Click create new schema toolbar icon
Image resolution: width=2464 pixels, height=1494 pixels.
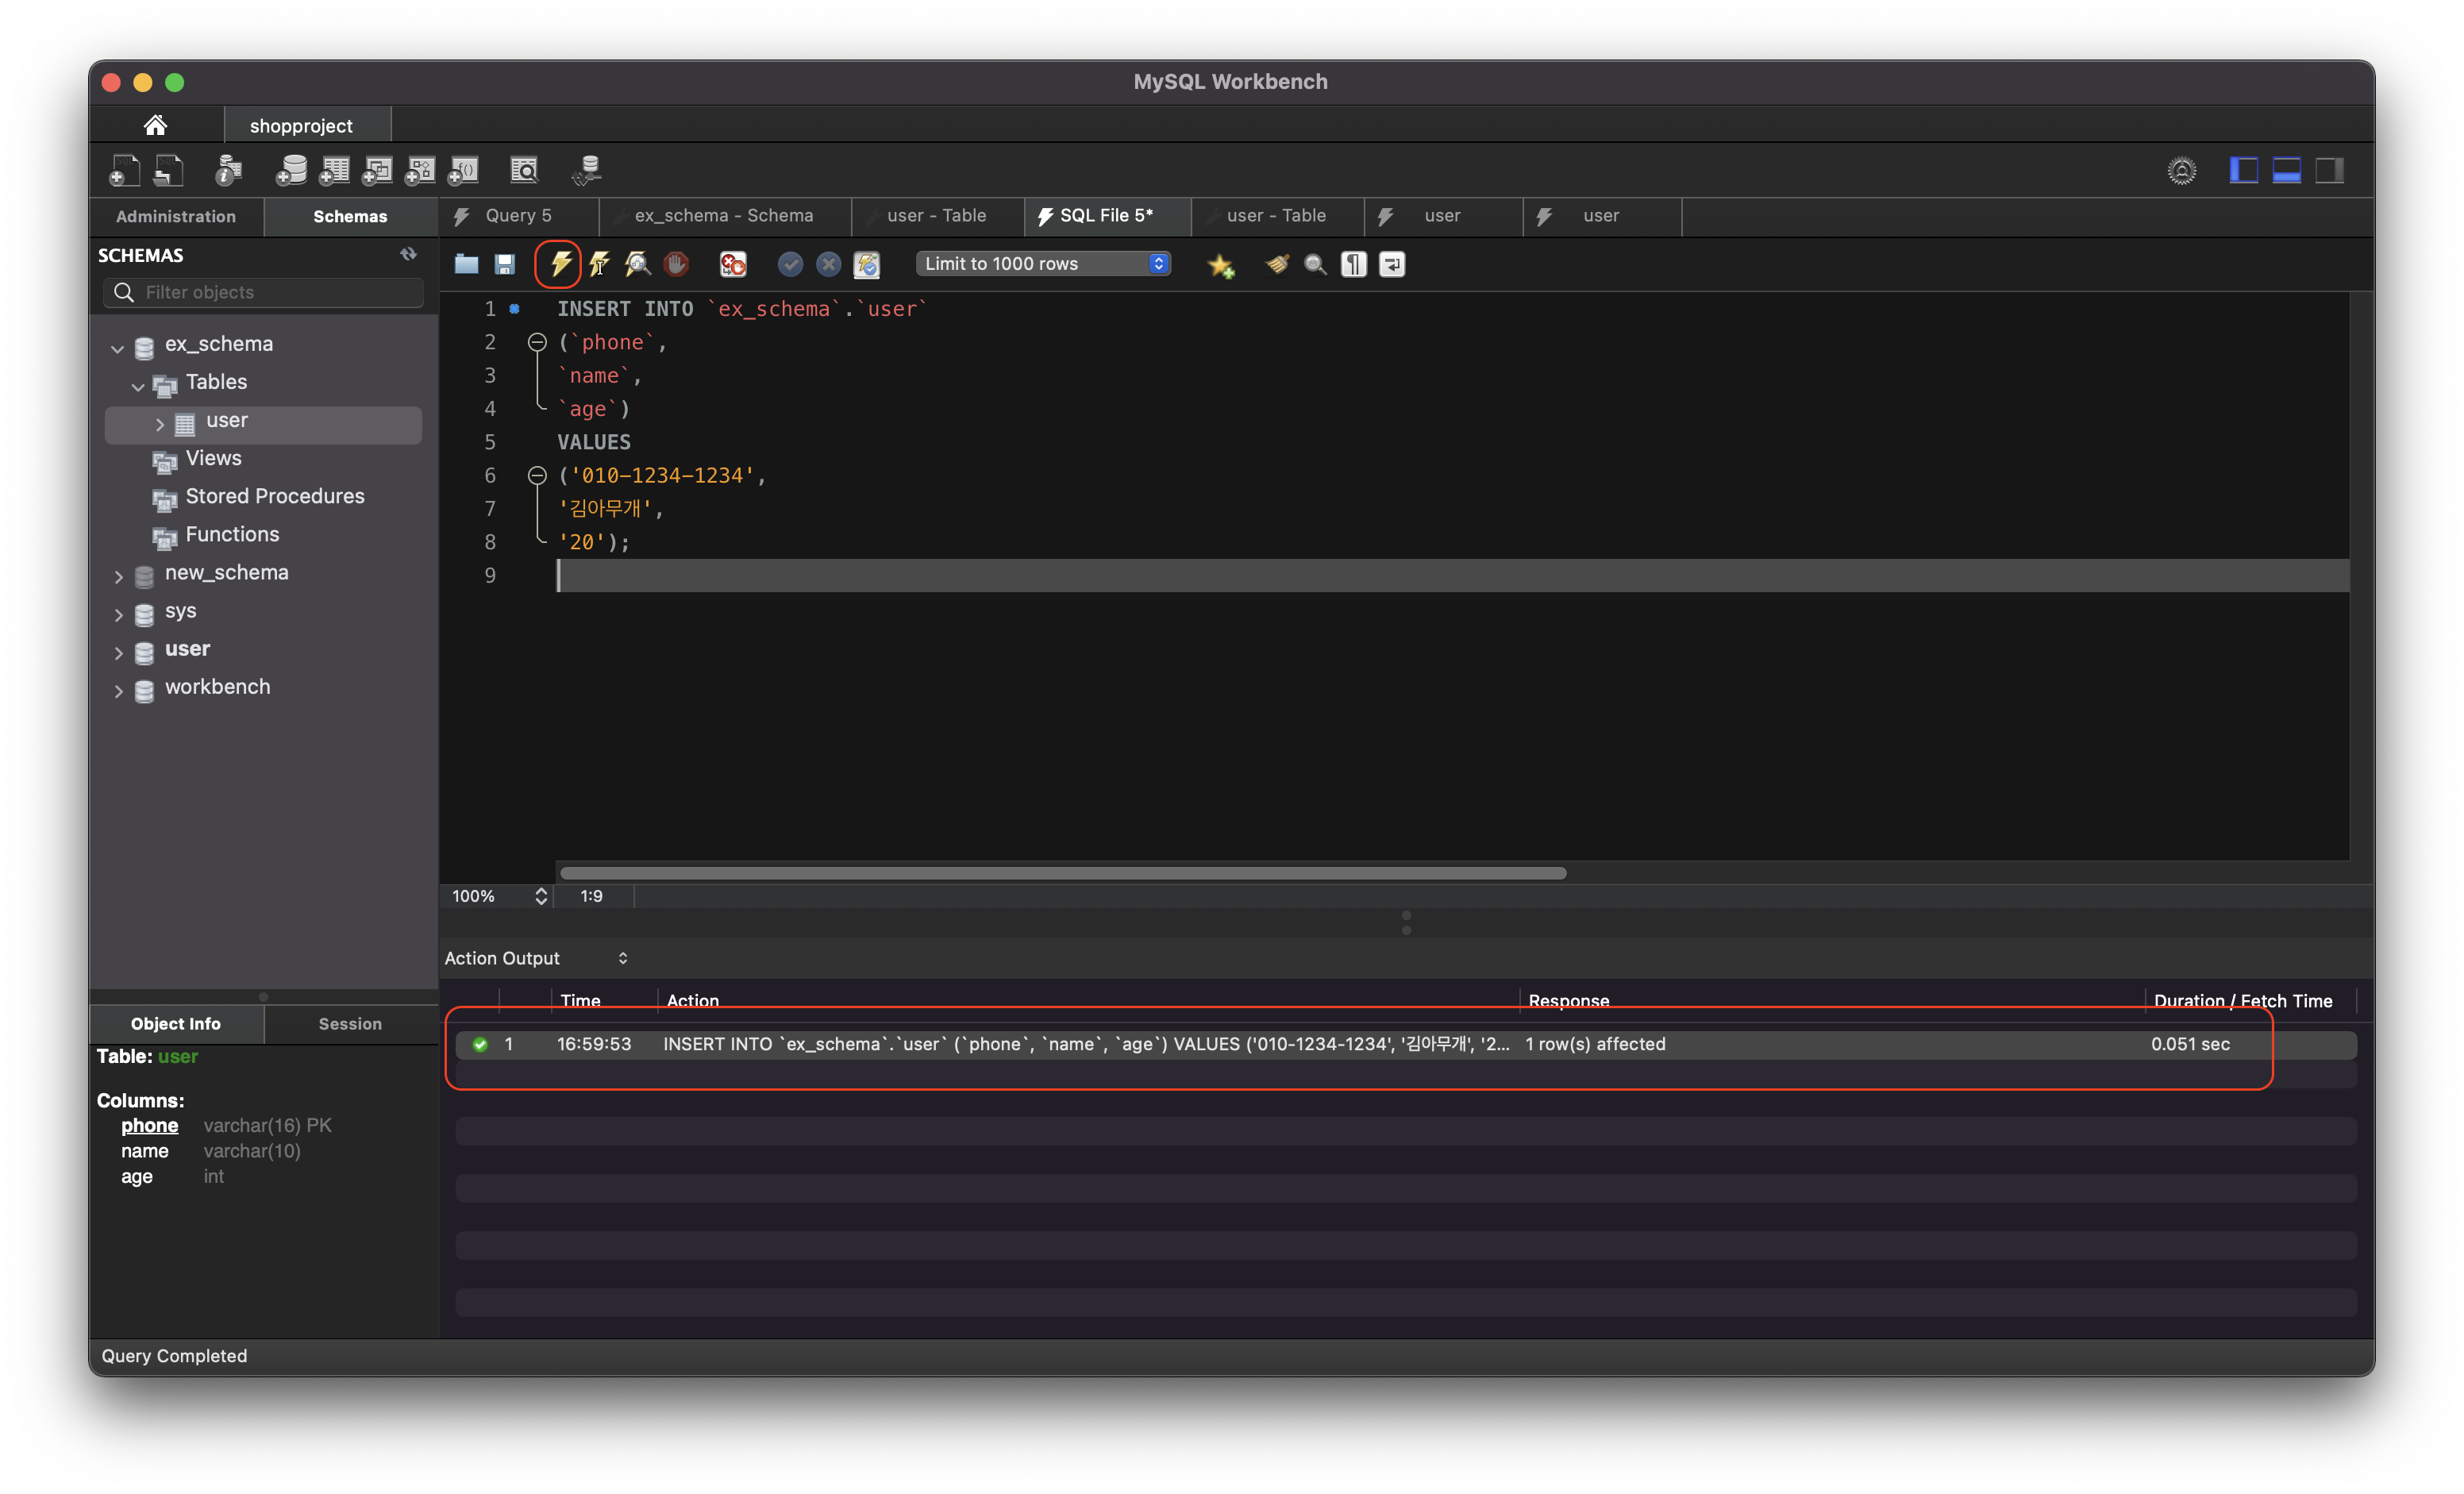(x=290, y=171)
